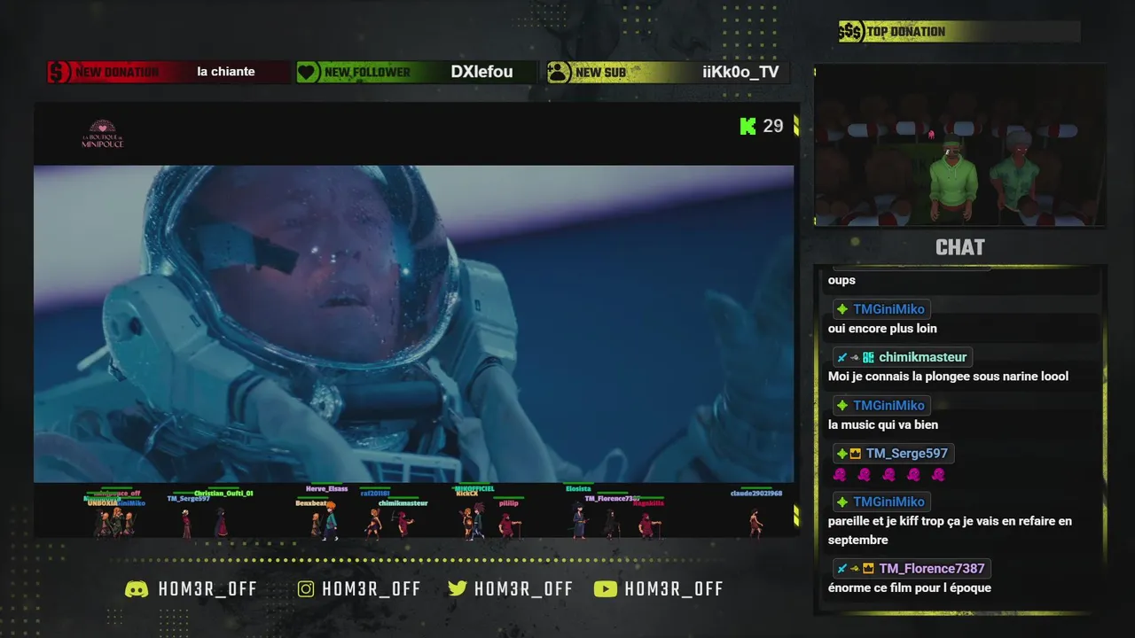Click the YouTube play icon
Viewport: 1135px width, 638px height.
(606, 589)
